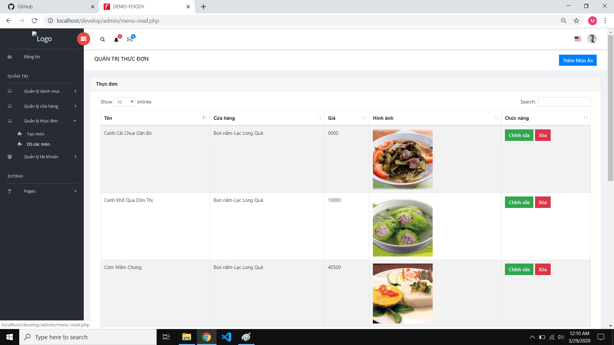This screenshot has height=345, width=614.
Task: Open Paint app from taskbar
Action: point(246,337)
